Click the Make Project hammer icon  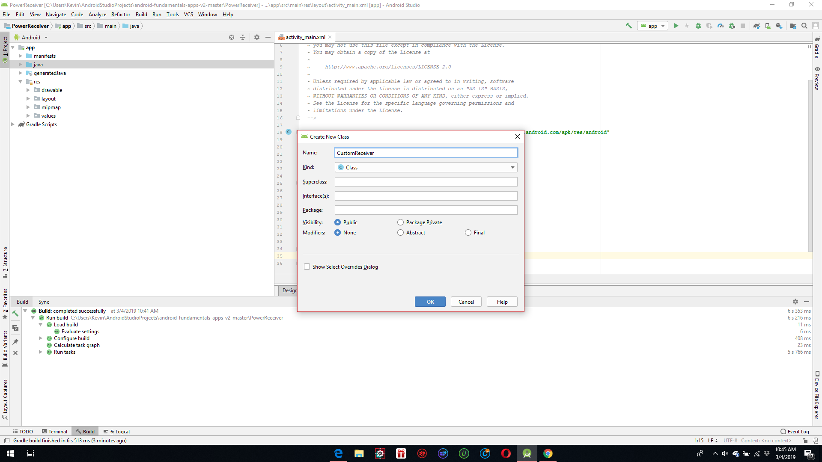[628, 26]
